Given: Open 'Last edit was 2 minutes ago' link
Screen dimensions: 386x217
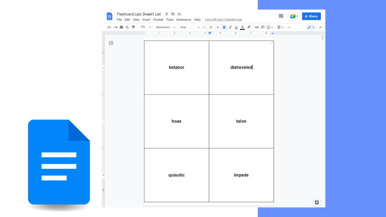Looking at the screenshot, I should (x=223, y=19).
